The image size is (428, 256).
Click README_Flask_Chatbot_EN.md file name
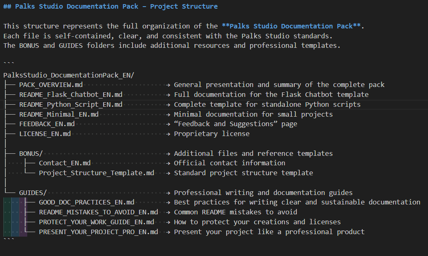click(x=71, y=95)
